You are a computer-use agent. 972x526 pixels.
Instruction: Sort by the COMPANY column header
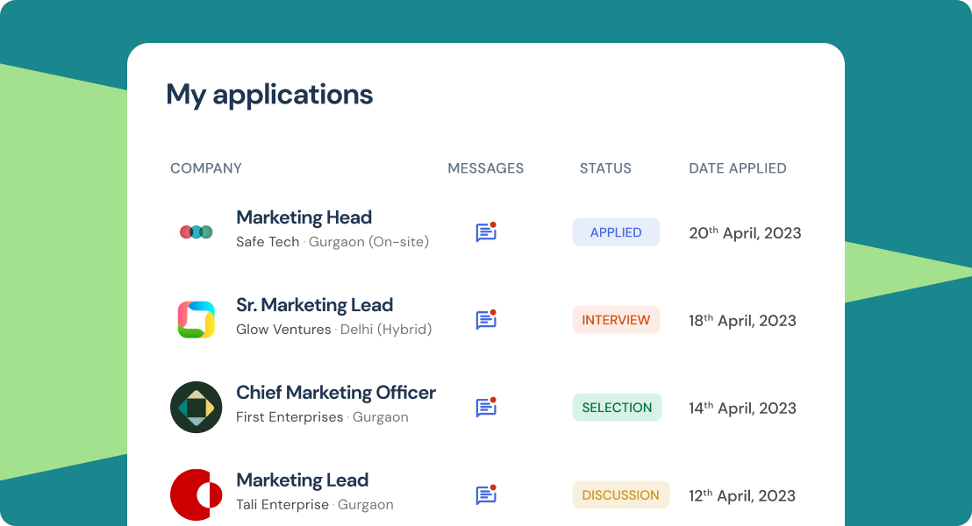pos(206,168)
